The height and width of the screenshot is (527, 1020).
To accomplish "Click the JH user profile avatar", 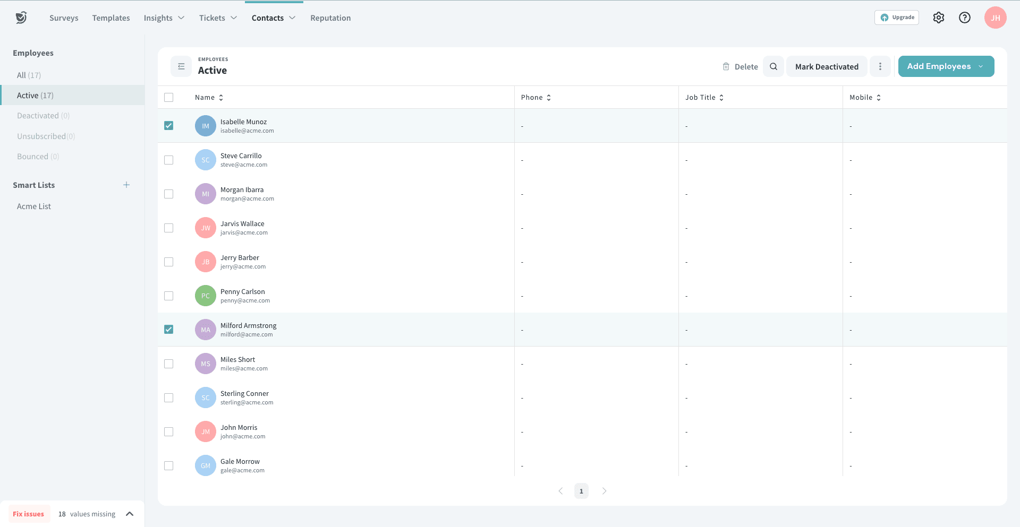I will click(x=995, y=18).
